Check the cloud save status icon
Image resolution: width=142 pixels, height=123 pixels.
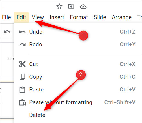point(83,7)
